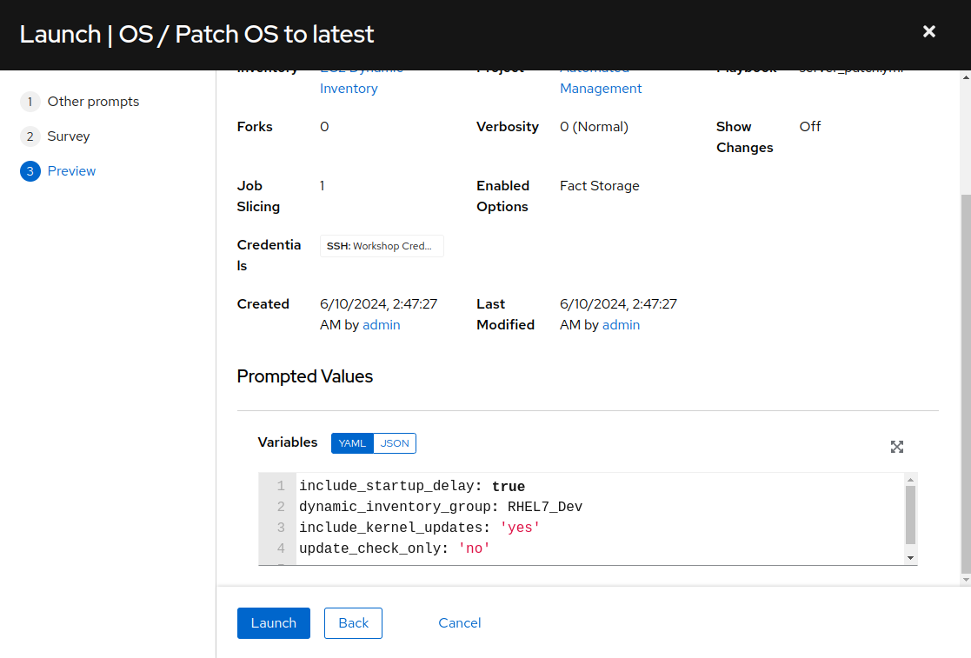This screenshot has height=658, width=971.
Task: Close the Launch dialog with X icon
Action: click(929, 31)
